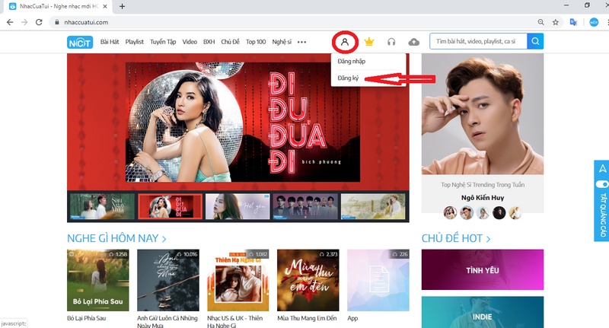Click the Mùa Thu Mang Em Đến title link

pyautogui.click(x=307, y=318)
